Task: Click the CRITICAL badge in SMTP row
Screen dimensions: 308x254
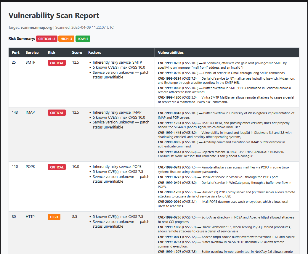Action: (57, 63)
